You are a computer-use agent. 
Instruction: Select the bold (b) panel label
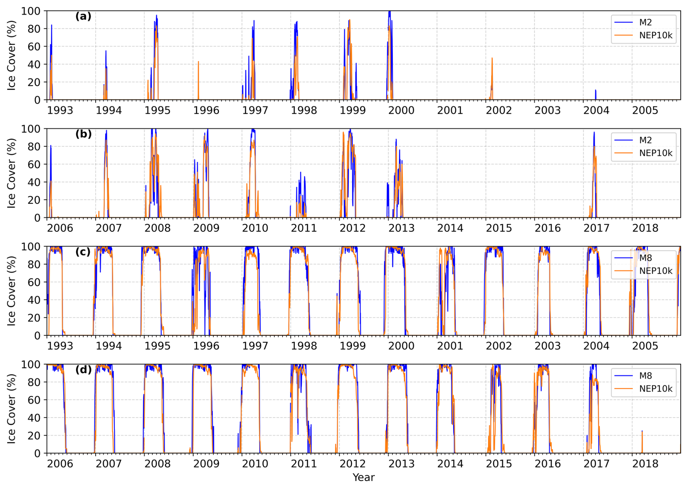83,134
